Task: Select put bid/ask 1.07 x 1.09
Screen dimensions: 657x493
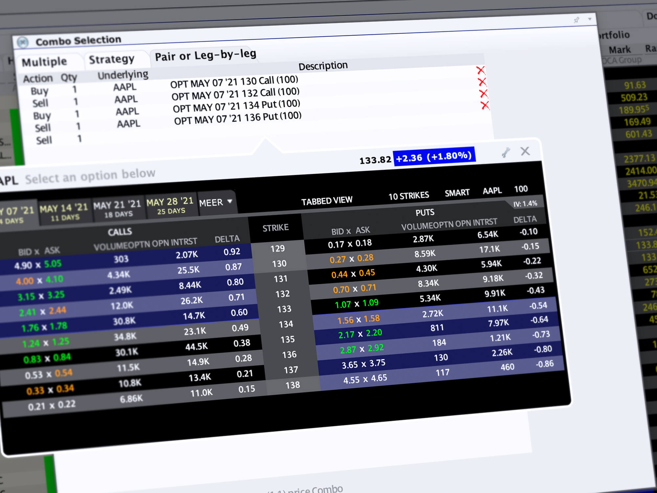Action: click(357, 303)
